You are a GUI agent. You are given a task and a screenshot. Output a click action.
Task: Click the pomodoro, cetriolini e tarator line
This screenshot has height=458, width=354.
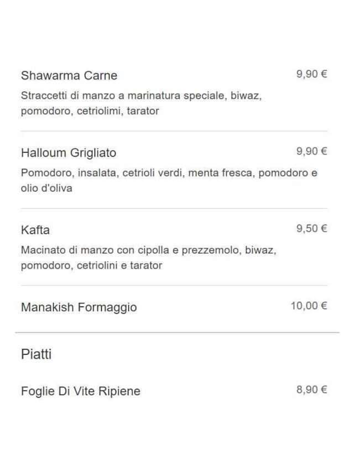point(92,266)
